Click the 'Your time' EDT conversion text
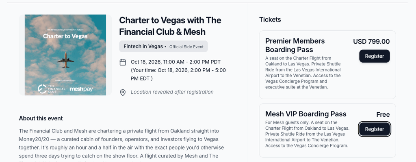The width and height of the screenshot is (416, 162). pyautogui.click(x=178, y=74)
